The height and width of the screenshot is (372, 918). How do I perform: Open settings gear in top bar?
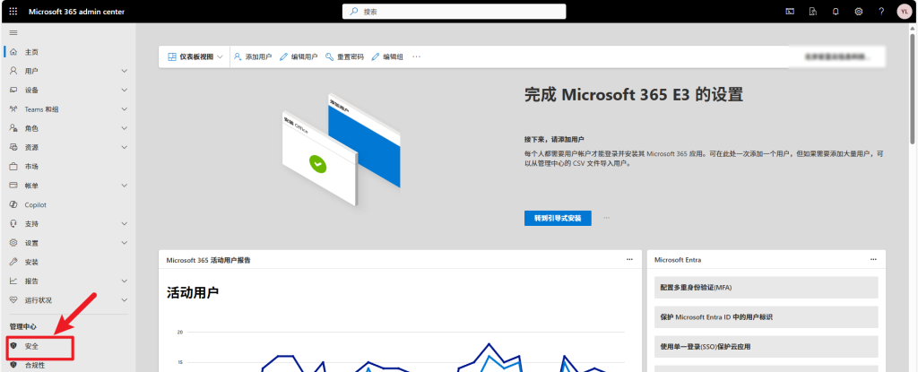click(858, 11)
